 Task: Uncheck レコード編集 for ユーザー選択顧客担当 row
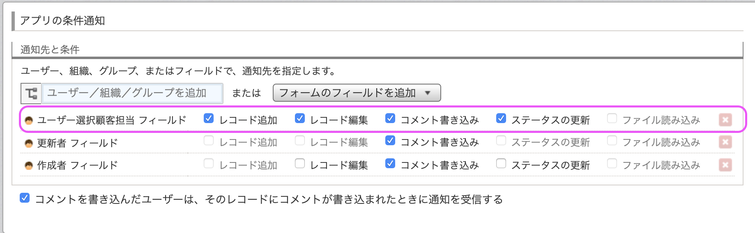[x=300, y=119]
